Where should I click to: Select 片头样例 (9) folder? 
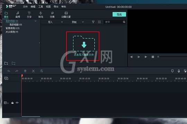pos(12,32)
